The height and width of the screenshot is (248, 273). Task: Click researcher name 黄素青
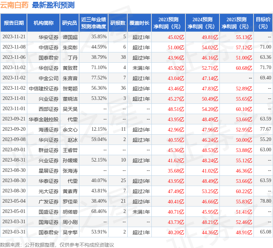click(70, 191)
